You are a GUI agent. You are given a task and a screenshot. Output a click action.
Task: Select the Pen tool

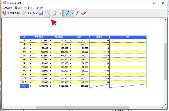coord(67,13)
